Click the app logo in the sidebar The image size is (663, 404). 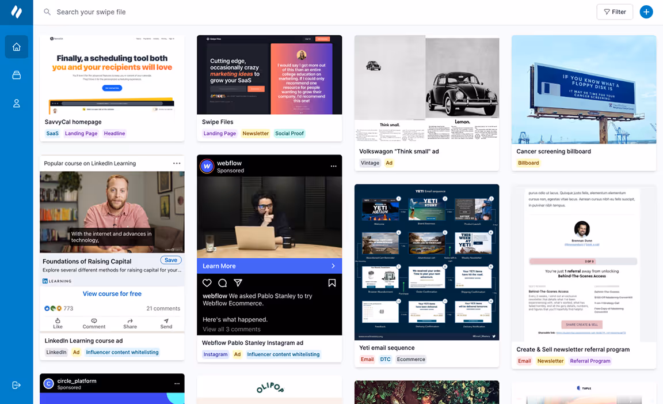[17, 12]
